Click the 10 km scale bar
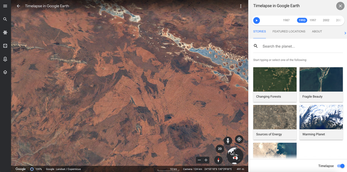 (x=168, y=170)
